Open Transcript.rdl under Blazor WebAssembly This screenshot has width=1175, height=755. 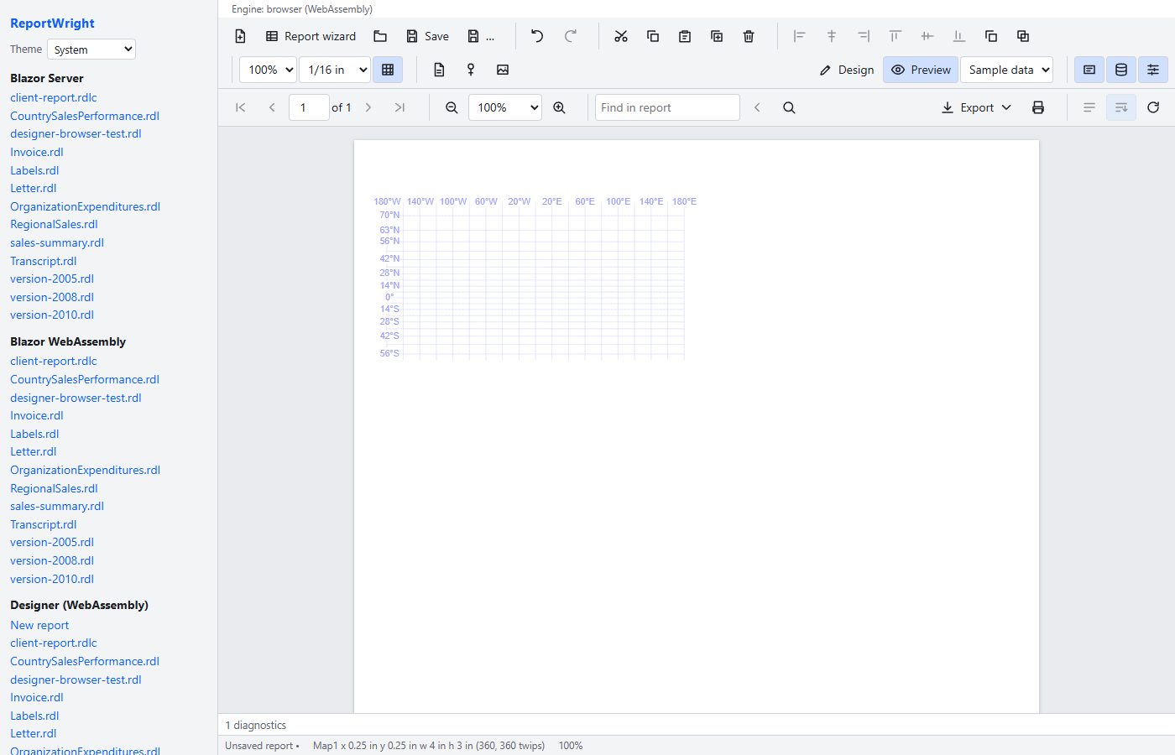pyautogui.click(x=44, y=524)
